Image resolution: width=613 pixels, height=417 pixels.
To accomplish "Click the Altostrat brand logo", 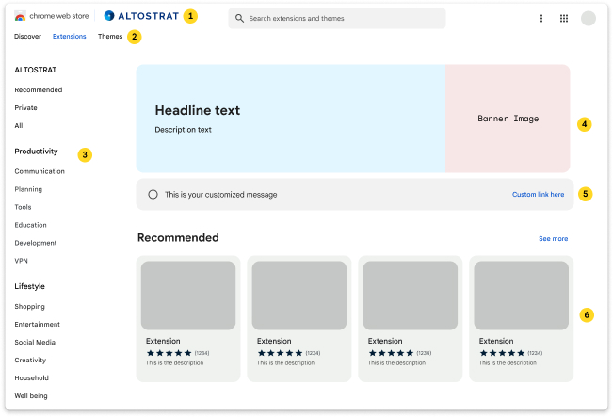I will [141, 16].
